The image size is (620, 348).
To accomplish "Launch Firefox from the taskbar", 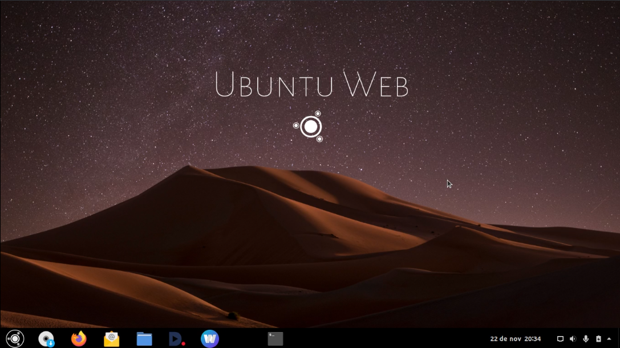I will pos(79,338).
